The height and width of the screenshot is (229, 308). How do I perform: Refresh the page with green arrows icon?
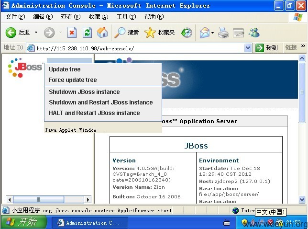(87, 33)
